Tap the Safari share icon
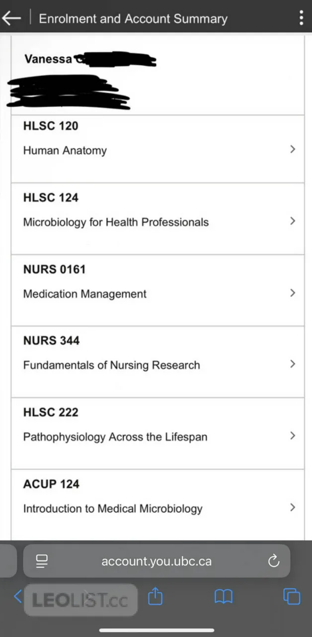 click(x=156, y=596)
